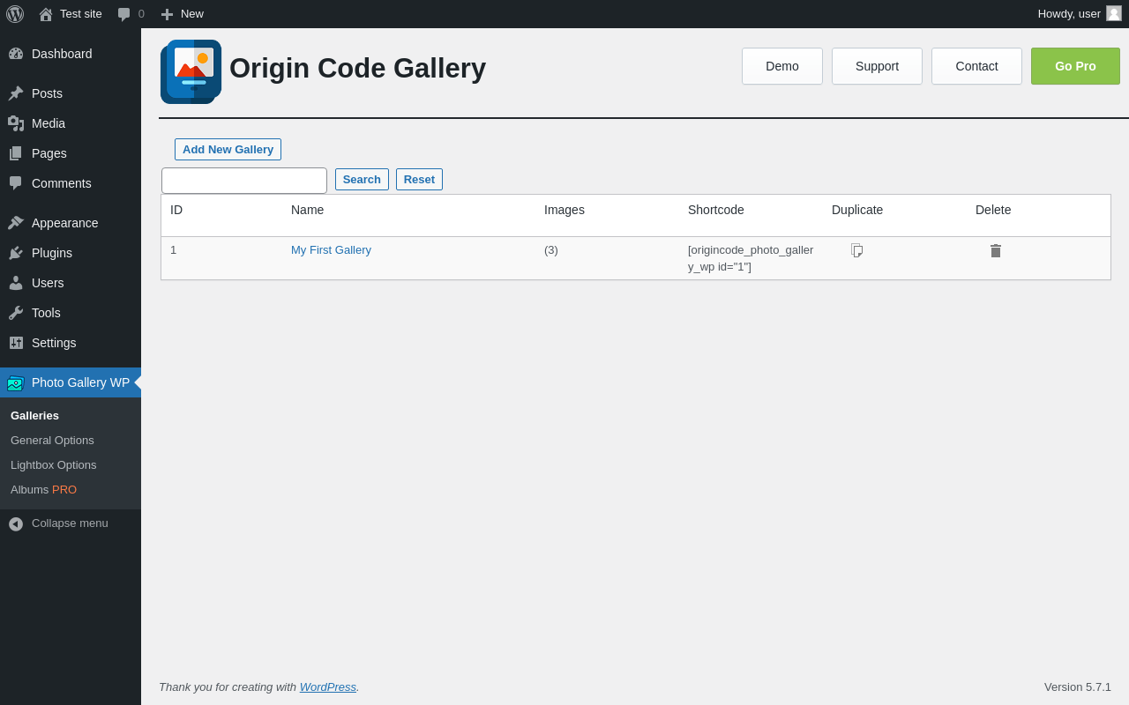Click the Images column header
This screenshot has width=1129, height=705.
click(x=564, y=210)
